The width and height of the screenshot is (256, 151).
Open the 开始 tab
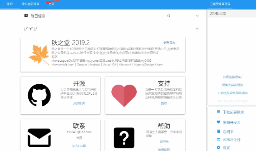point(10,4)
